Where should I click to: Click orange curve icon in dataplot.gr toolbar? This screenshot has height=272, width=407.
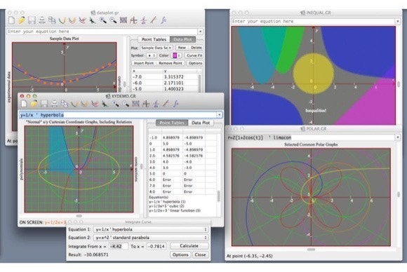tap(72, 20)
